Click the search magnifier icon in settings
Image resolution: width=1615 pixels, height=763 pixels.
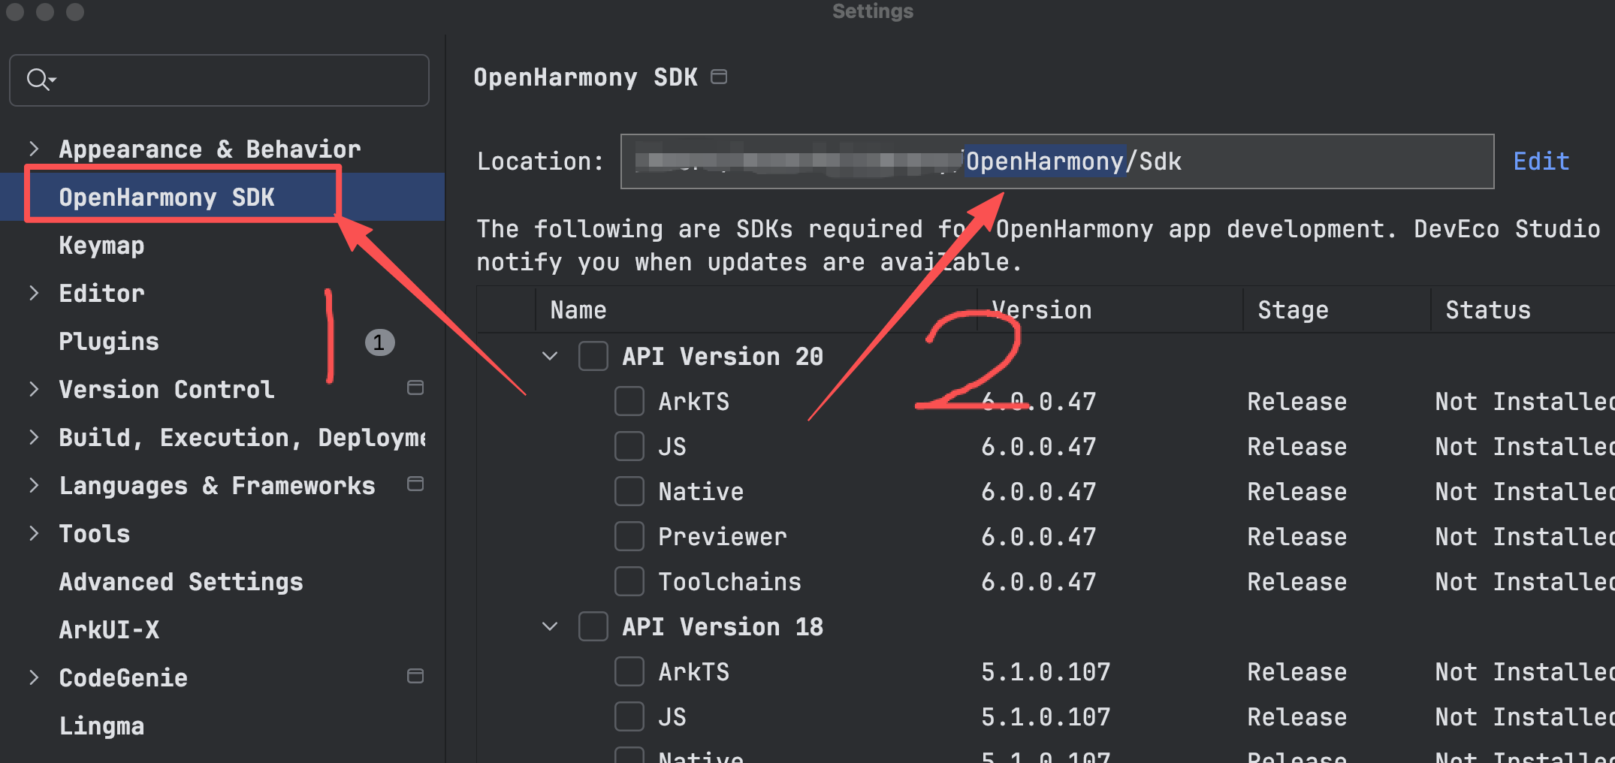(x=39, y=80)
